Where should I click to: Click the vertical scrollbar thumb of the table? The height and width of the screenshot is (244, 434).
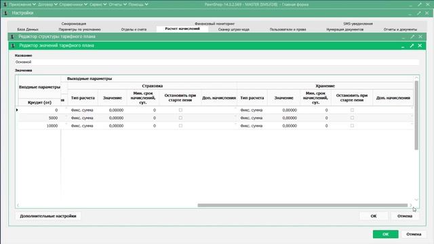coord(416,115)
